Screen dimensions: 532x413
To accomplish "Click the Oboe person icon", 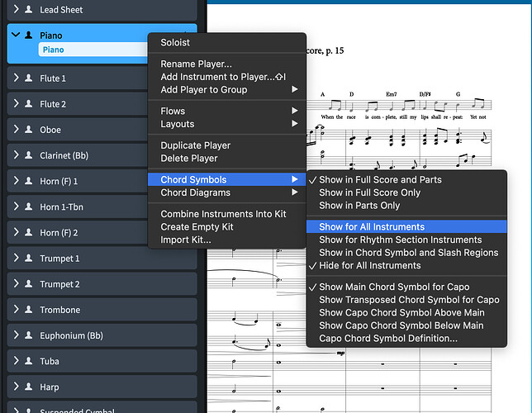I will (29, 130).
